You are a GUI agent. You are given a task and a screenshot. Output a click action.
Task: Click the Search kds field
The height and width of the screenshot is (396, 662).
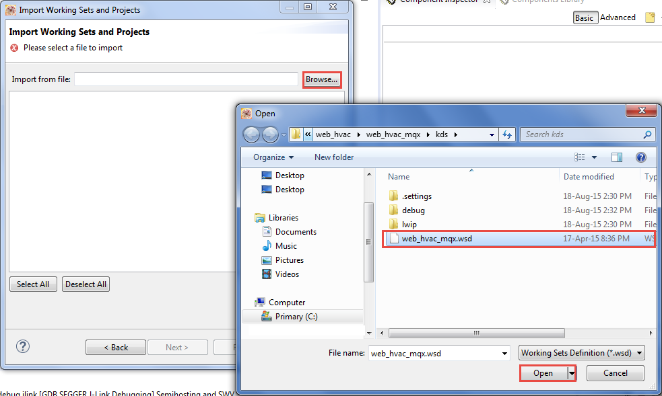(x=581, y=134)
